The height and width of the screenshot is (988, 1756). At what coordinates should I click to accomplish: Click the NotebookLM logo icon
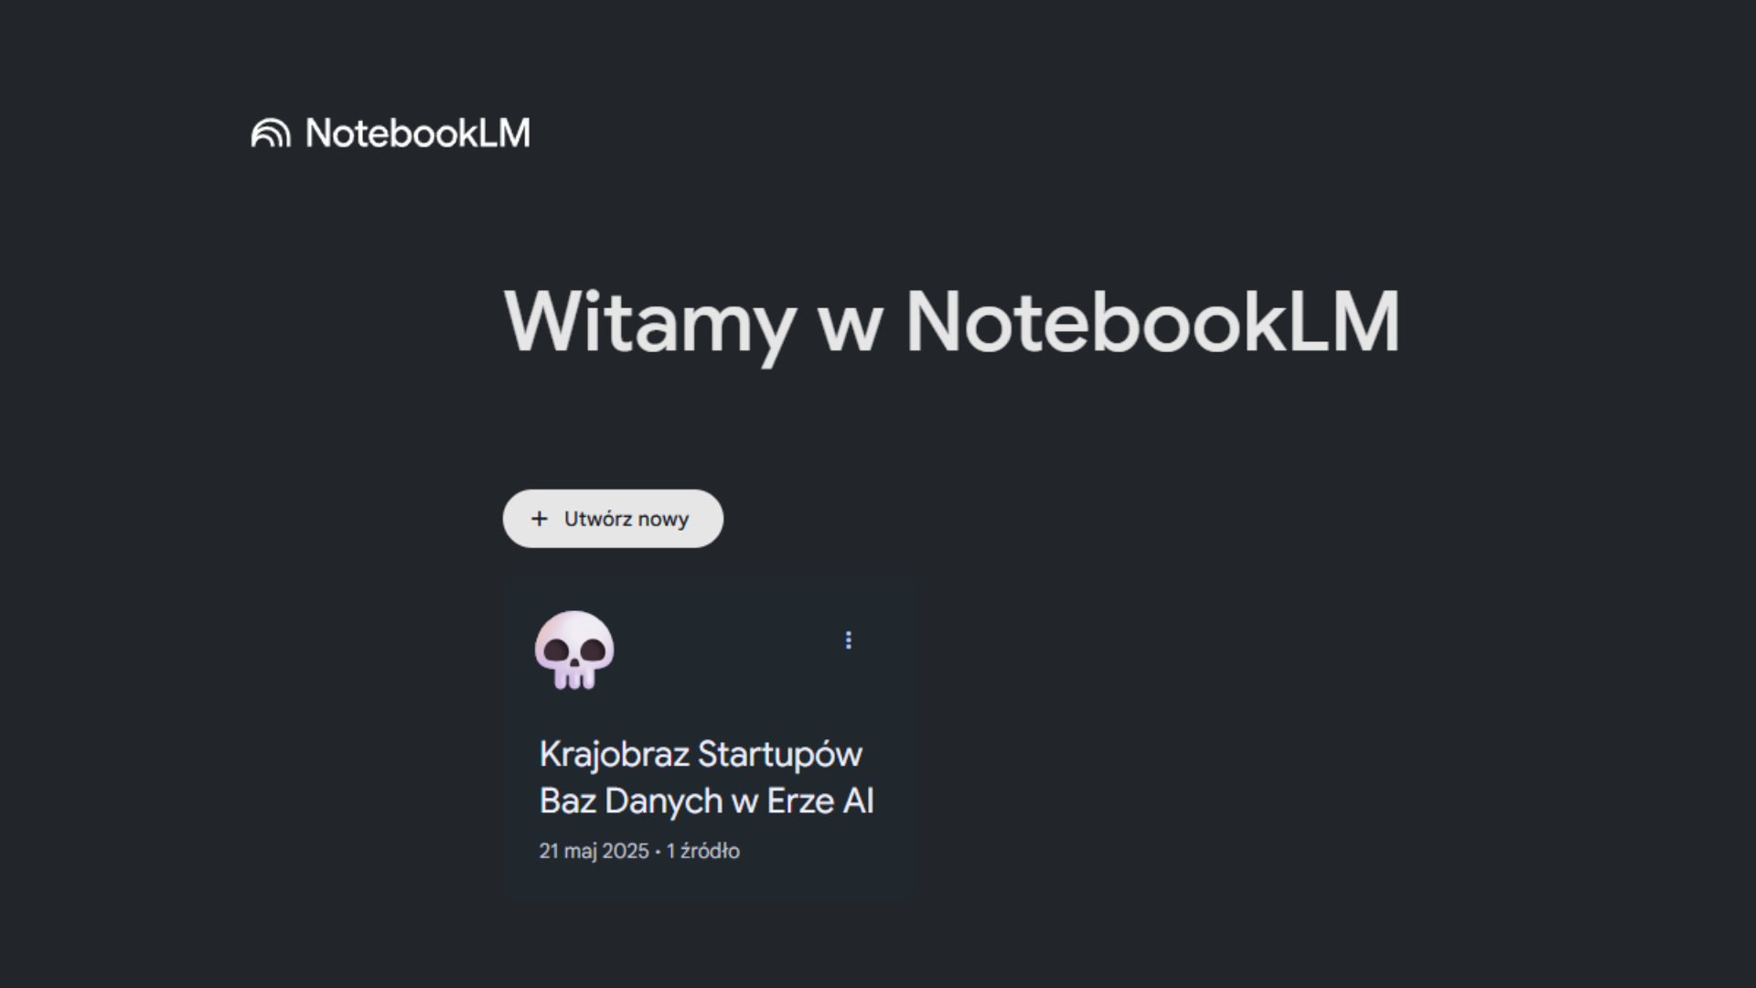point(271,134)
